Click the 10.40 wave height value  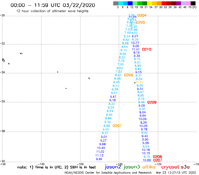pos(101,148)
